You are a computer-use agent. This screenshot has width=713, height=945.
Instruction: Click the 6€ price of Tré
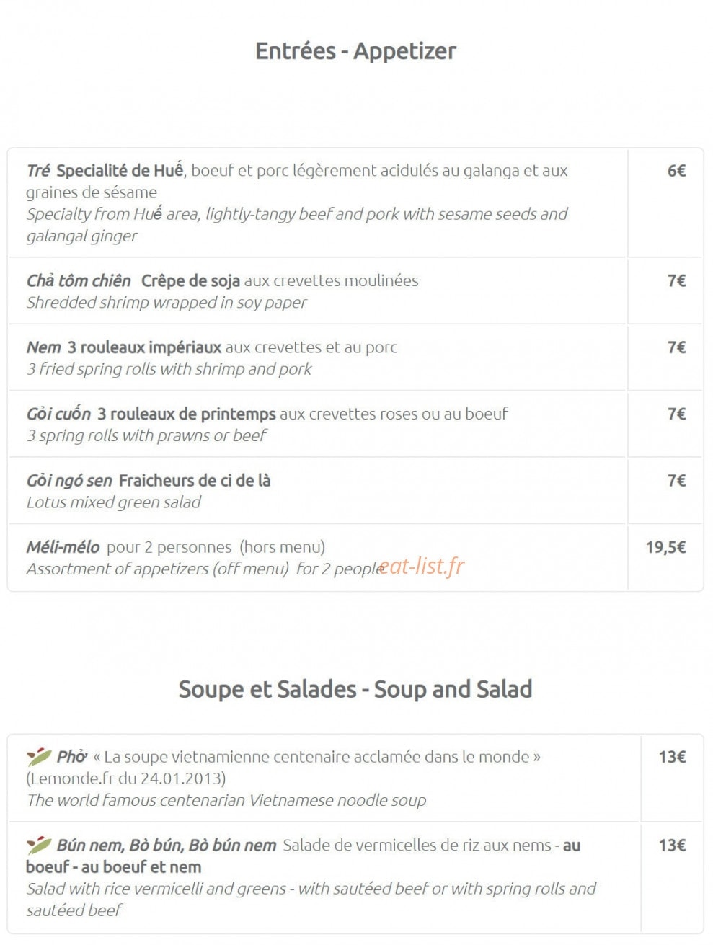[x=676, y=171]
